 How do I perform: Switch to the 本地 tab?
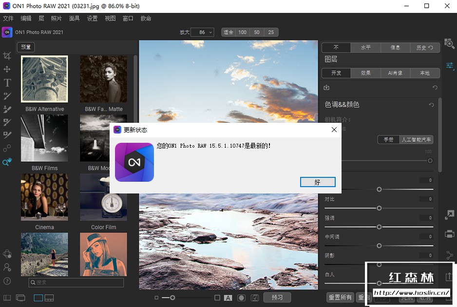pyautogui.click(x=425, y=73)
